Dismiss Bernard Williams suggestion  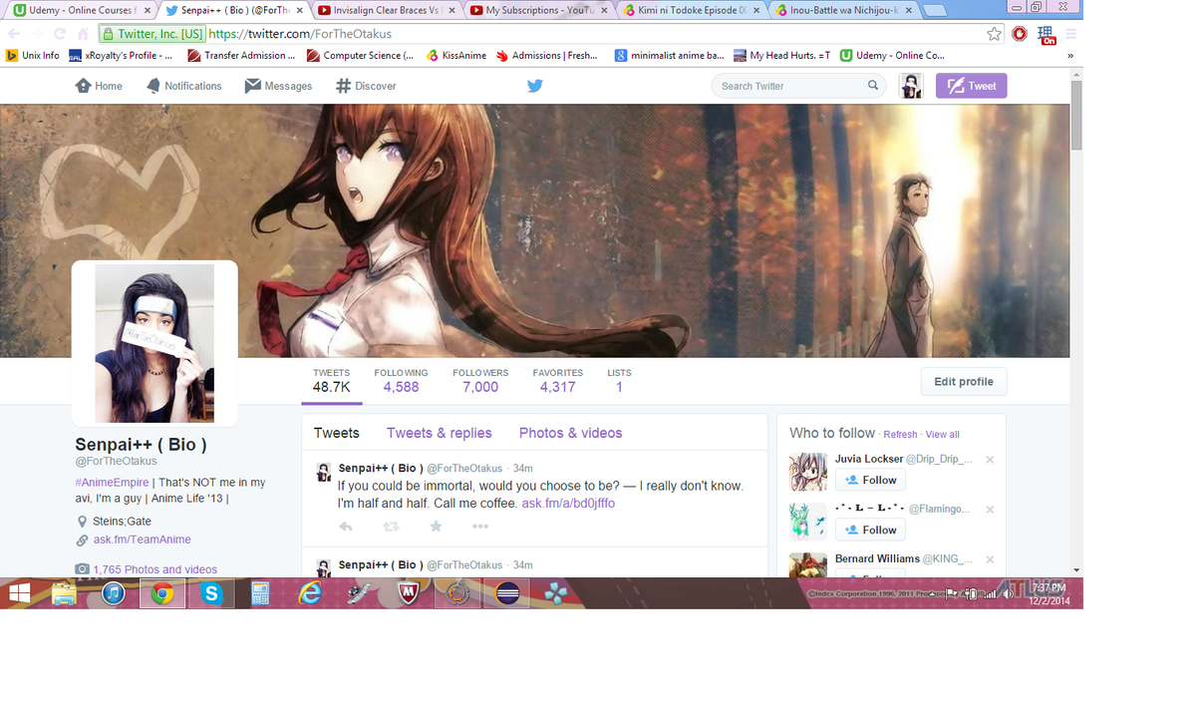[x=990, y=559]
